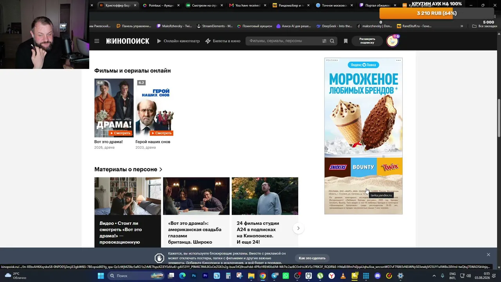Image resolution: width=501 pixels, height=282 pixels.
Task: Open Google Chrome from the taskbar
Action: tap(263, 276)
